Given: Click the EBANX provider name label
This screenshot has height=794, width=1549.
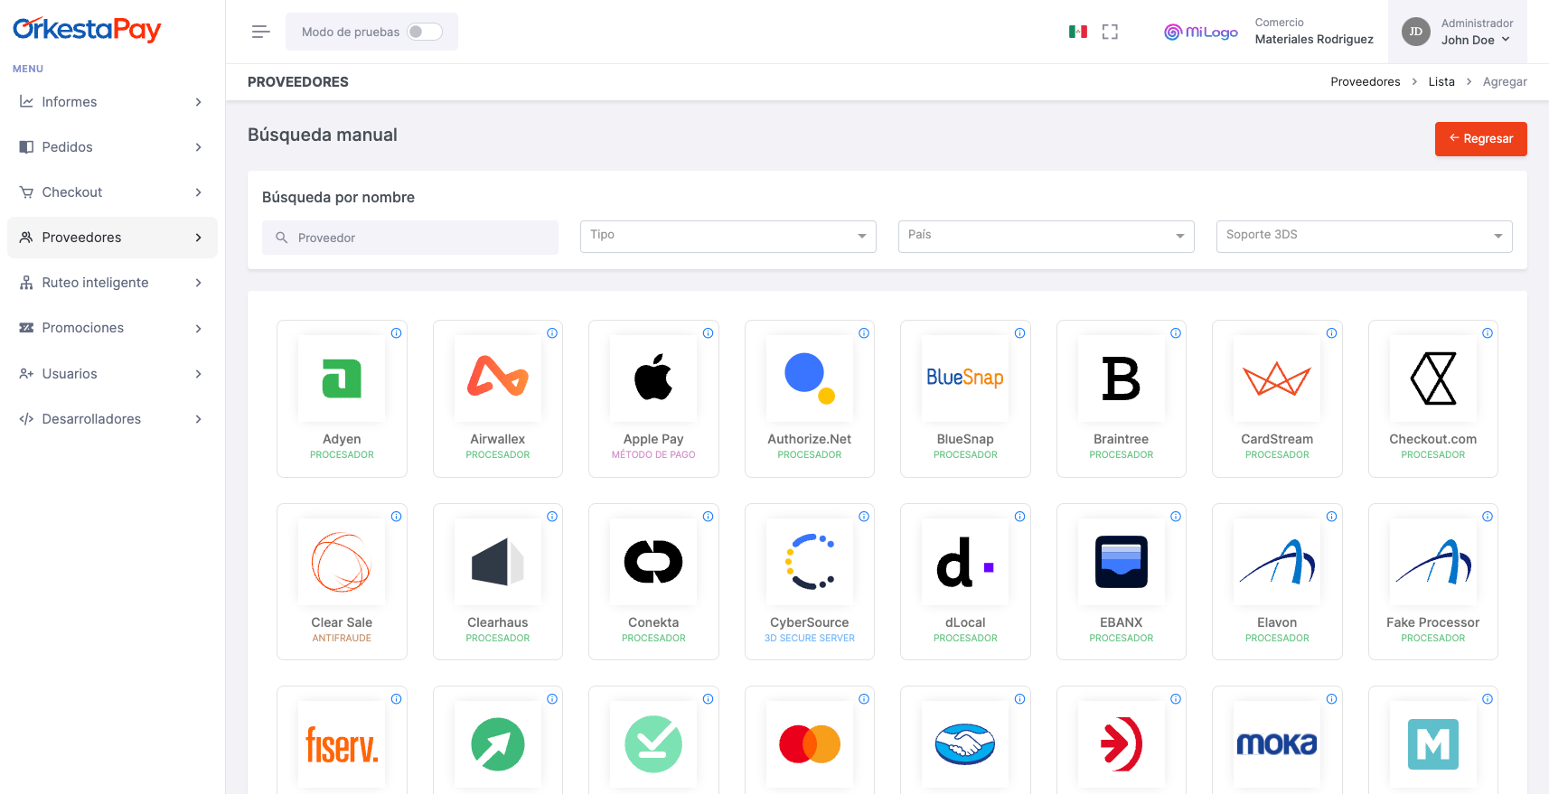Looking at the screenshot, I should point(1122,622).
